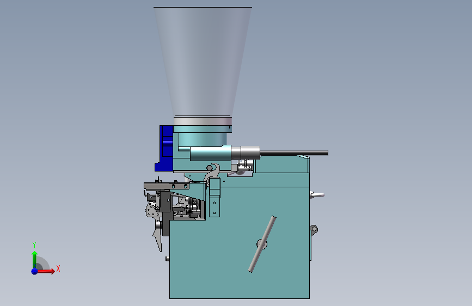
Task: Select the eye-ring lug on cabinet's right edge
Action: point(314,230)
